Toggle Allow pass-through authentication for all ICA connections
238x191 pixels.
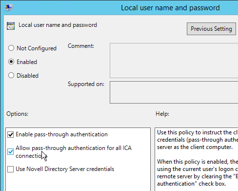pos(11,152)
